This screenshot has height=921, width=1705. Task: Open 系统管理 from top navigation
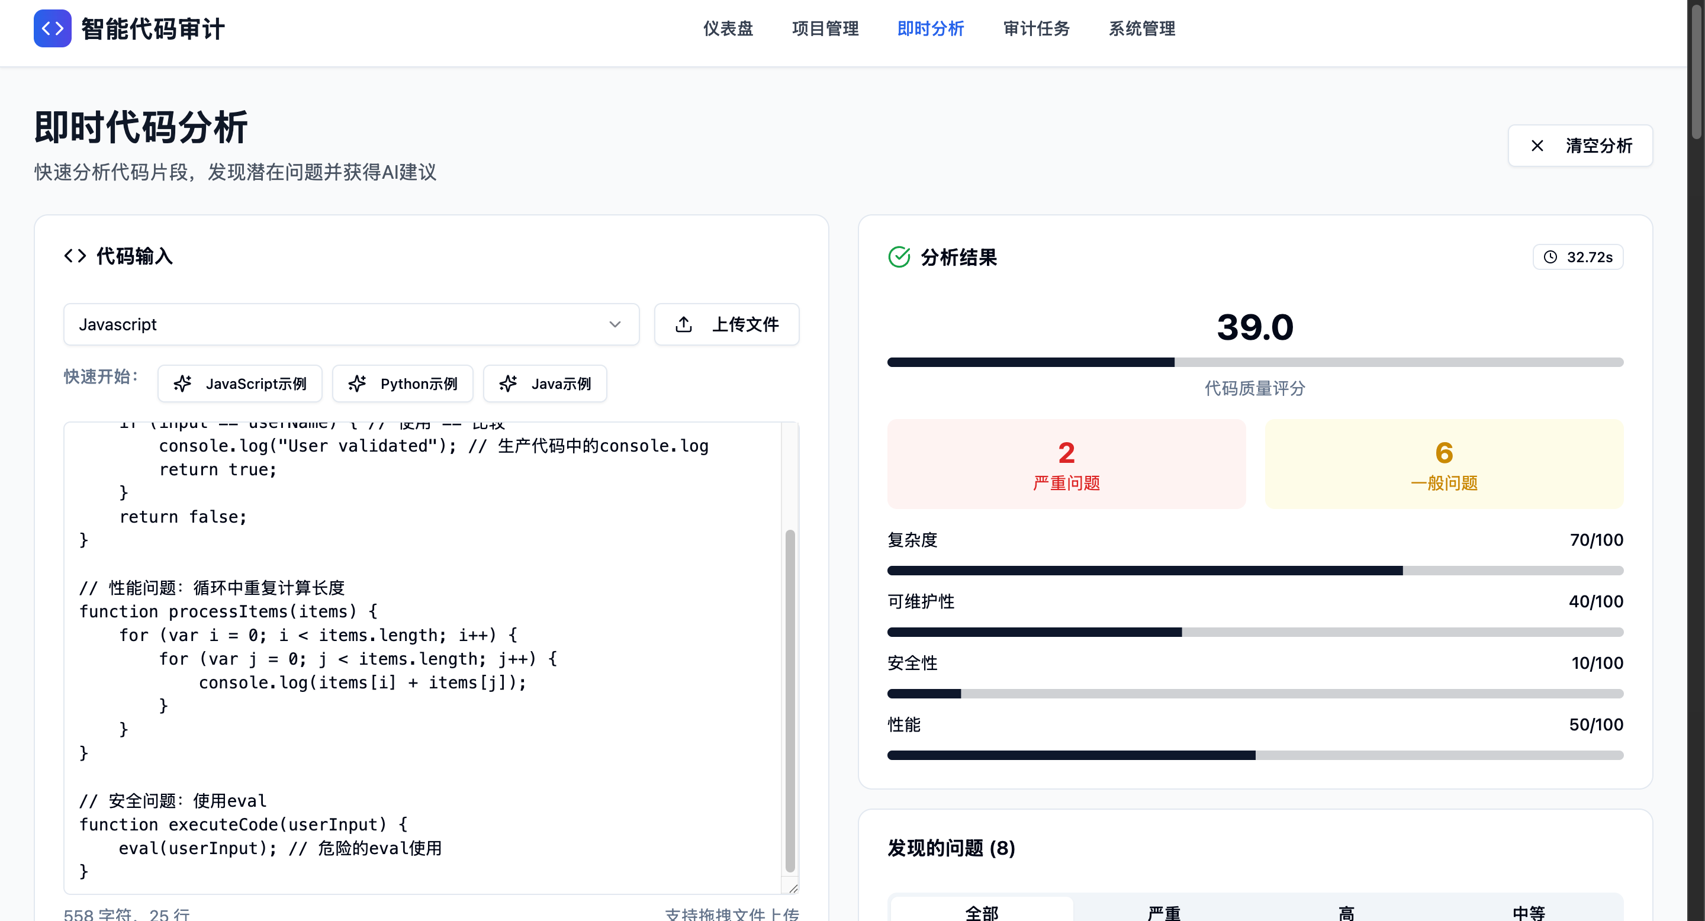pyautogui.click(x=1142, y=28)
